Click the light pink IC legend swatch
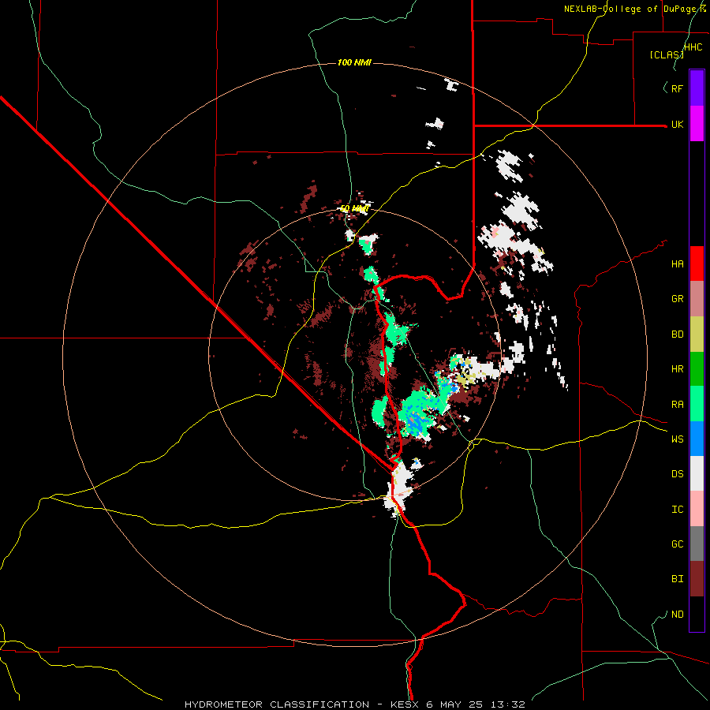Screen dimensions: 710x710 pyautogui.click(x=697, y=509)
